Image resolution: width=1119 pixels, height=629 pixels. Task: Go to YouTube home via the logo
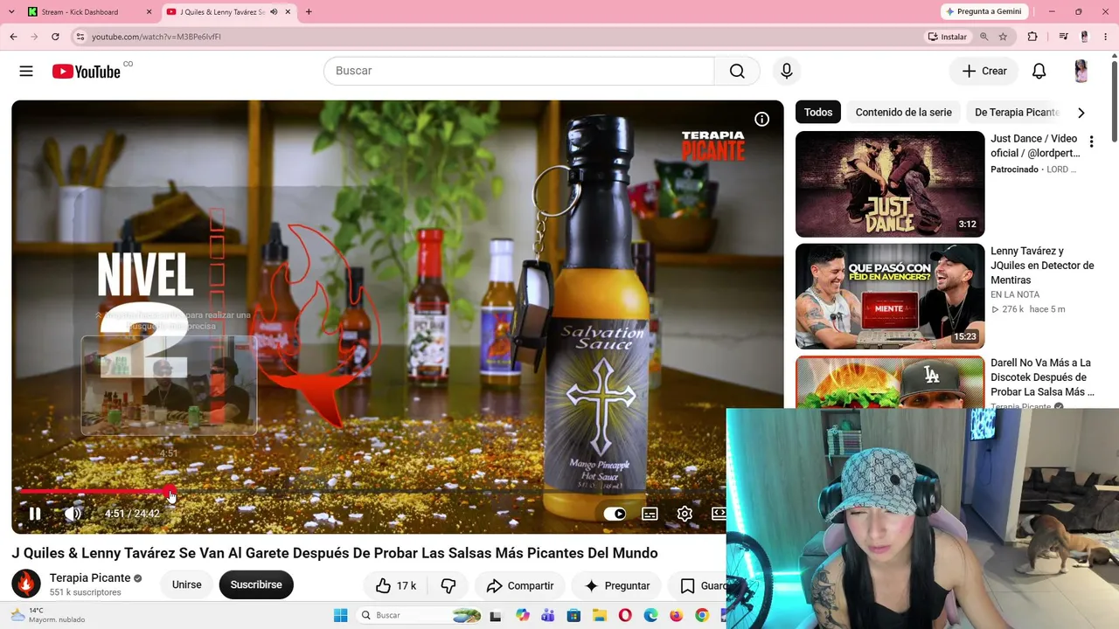[86, 72]
